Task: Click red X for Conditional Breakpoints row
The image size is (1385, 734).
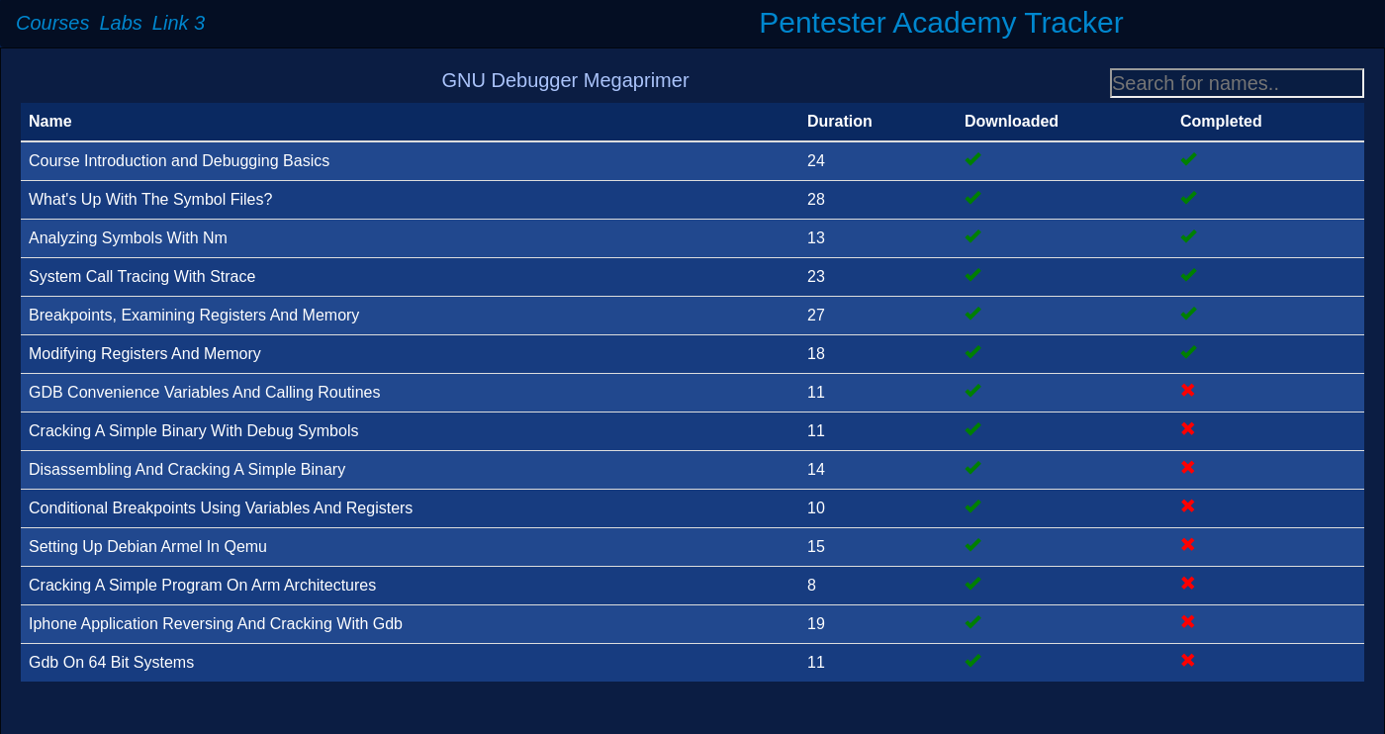Action: [x=1187, y=506]
